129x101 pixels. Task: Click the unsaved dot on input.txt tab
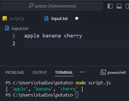77,18
